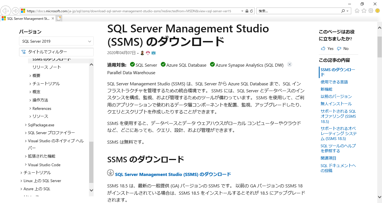Viewport: 382px width, 203px height.
Task: Click the thumbs-down No icon
Action: point(339,49)
